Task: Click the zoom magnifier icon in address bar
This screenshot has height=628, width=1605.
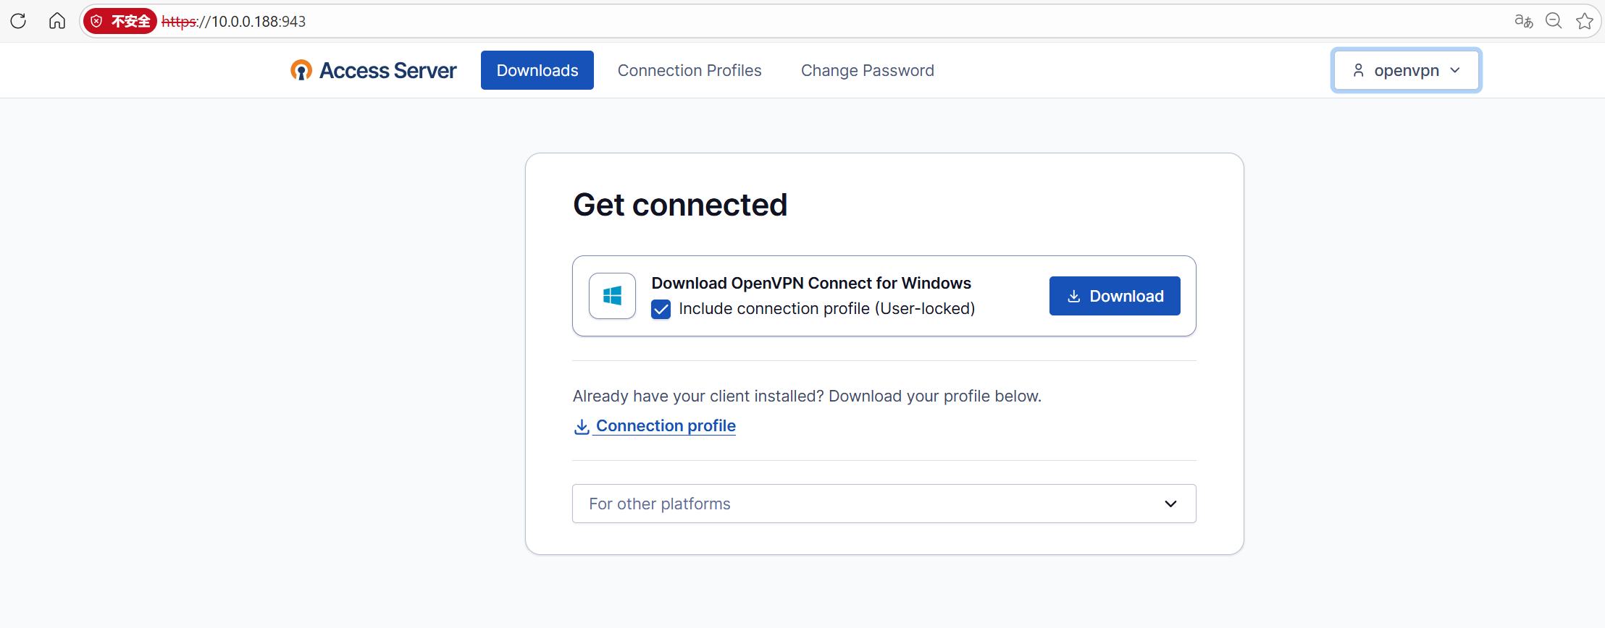Action: [1554, 21]
